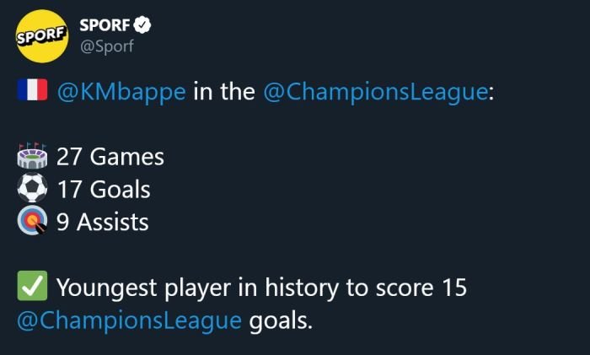Click the bullseye target emoji

(32, 221)
